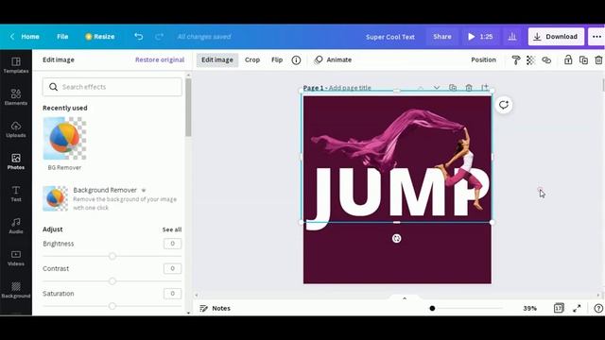Select the Edit image toolbar tab
The height and width of the screenshot is (340, 605).
pos(217,59)
